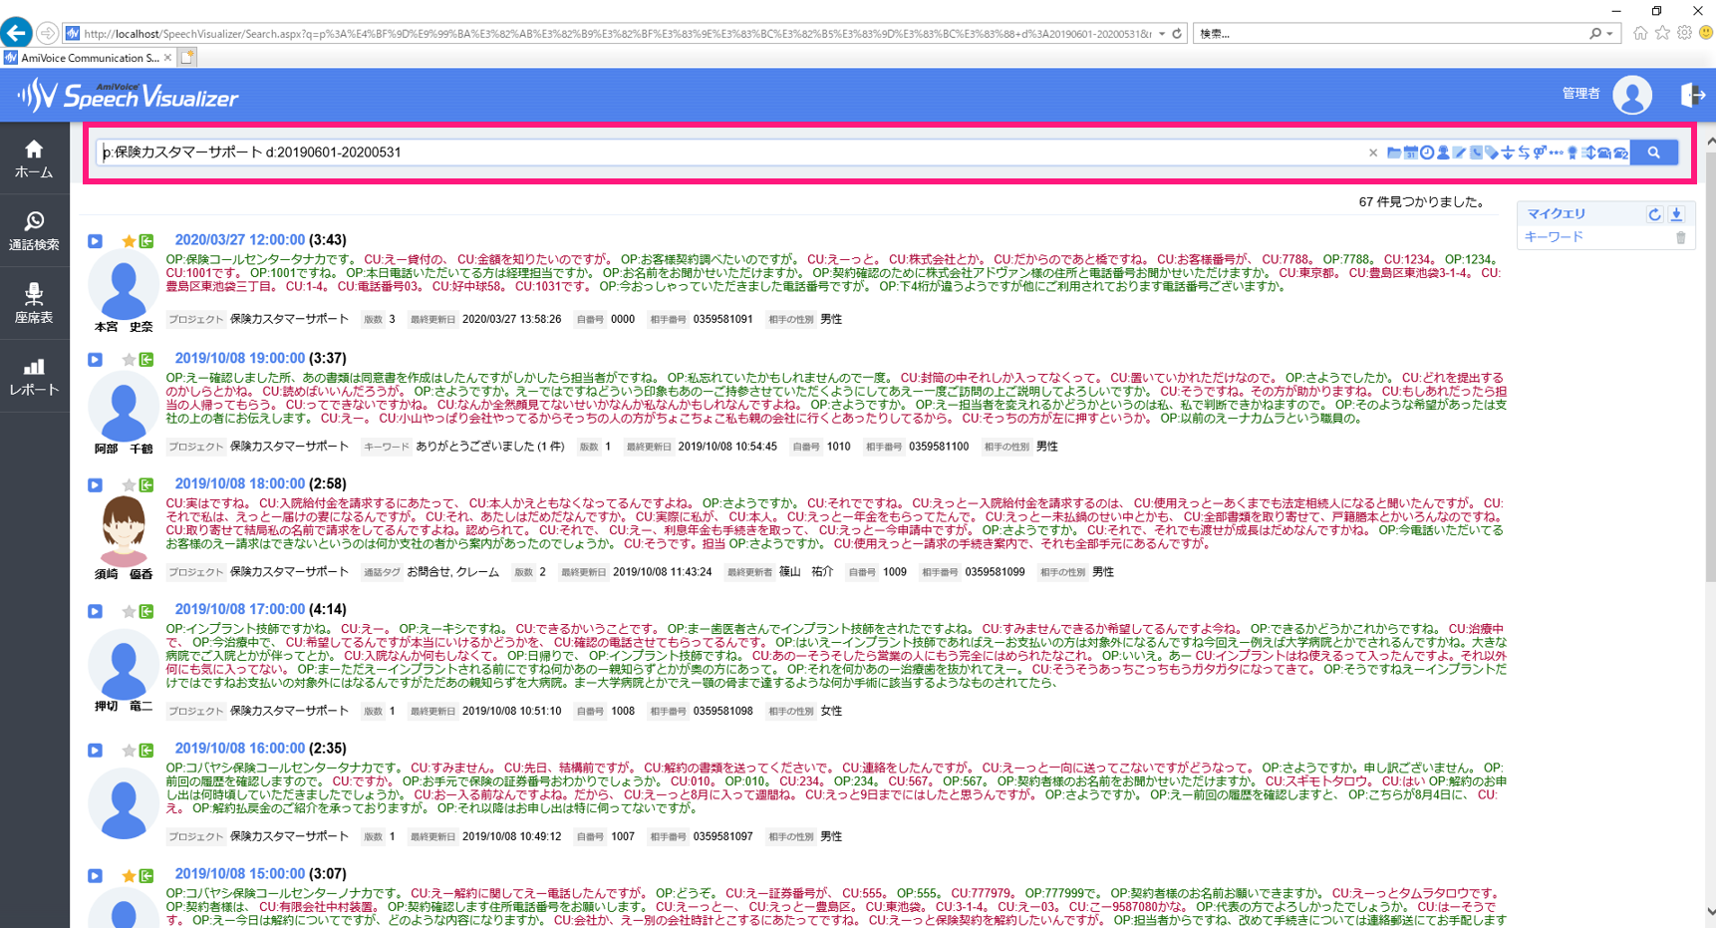Click the tag filter icon

1492,153
